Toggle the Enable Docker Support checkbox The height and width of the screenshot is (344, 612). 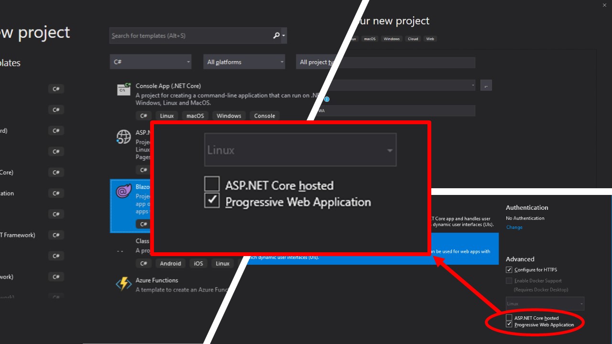point(509,281)
